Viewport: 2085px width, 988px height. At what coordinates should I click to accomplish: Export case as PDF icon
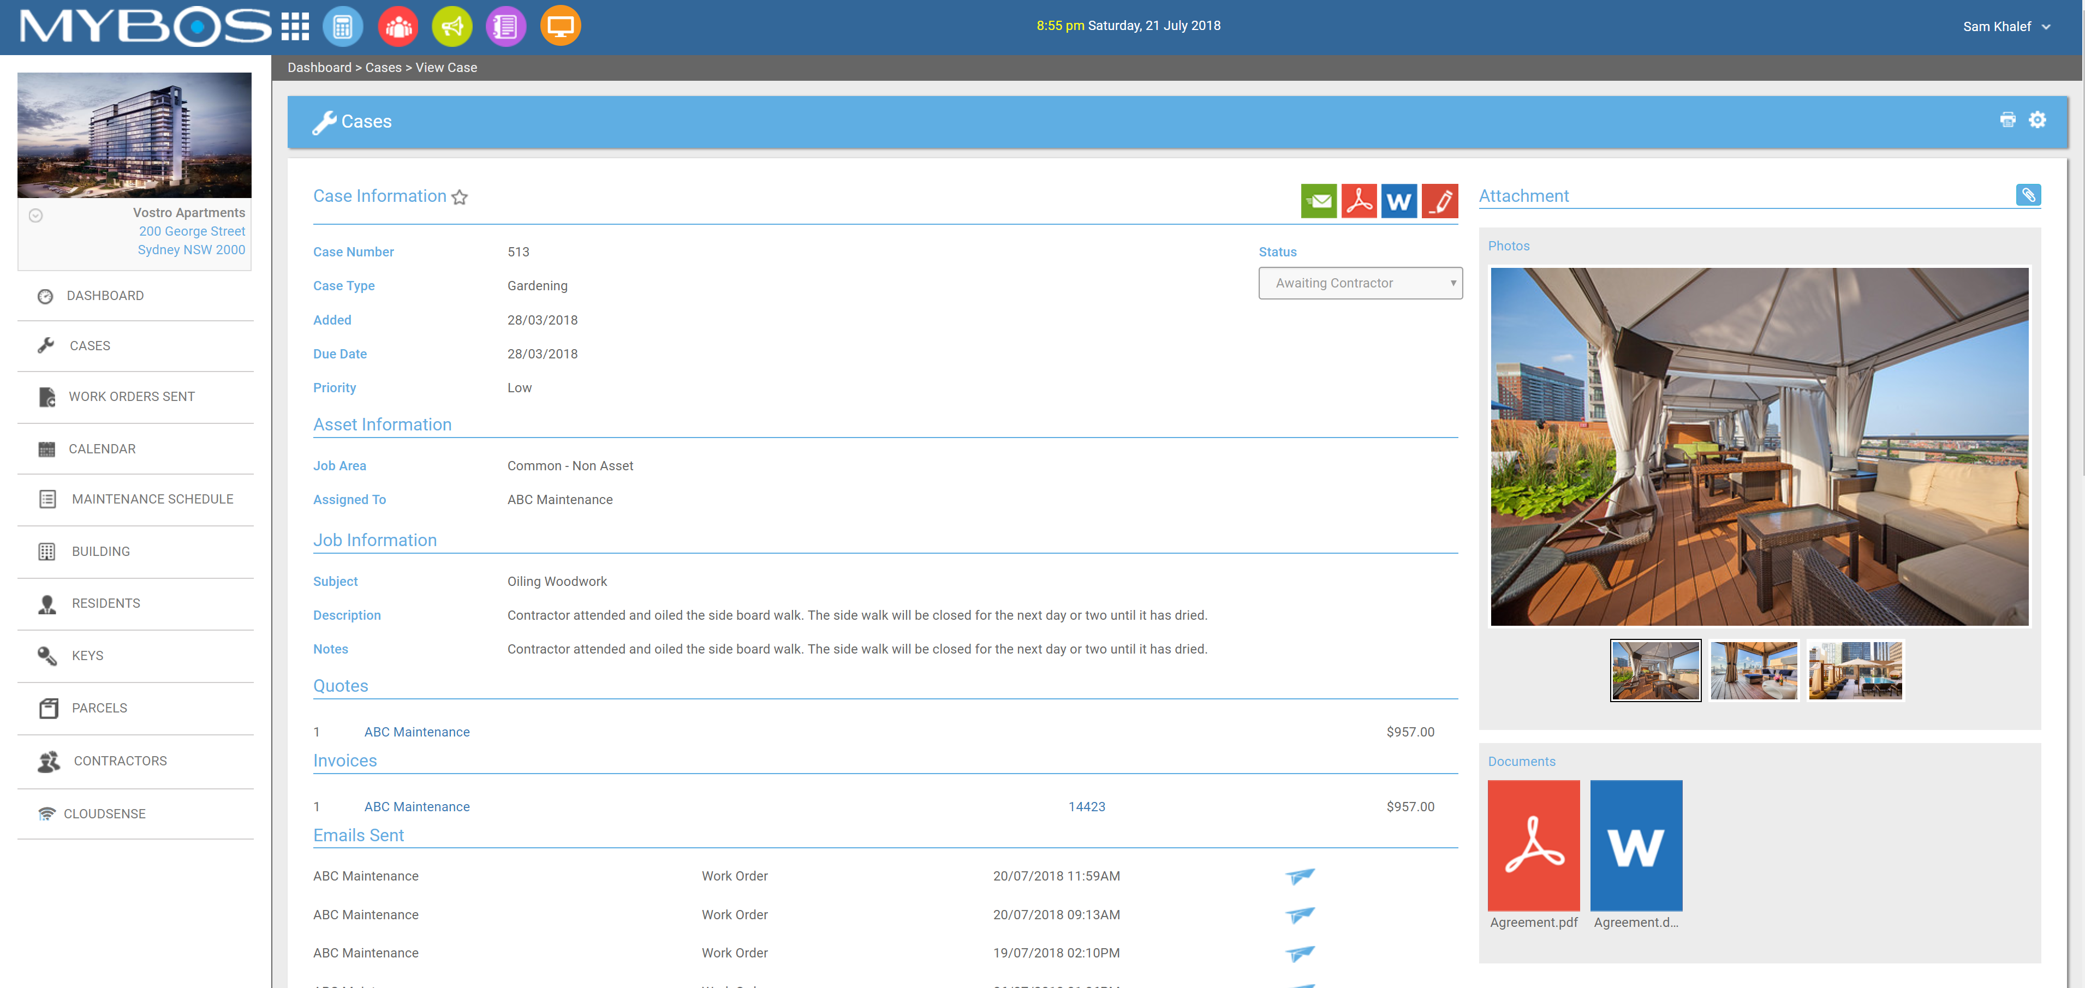tap(1358, 201)
